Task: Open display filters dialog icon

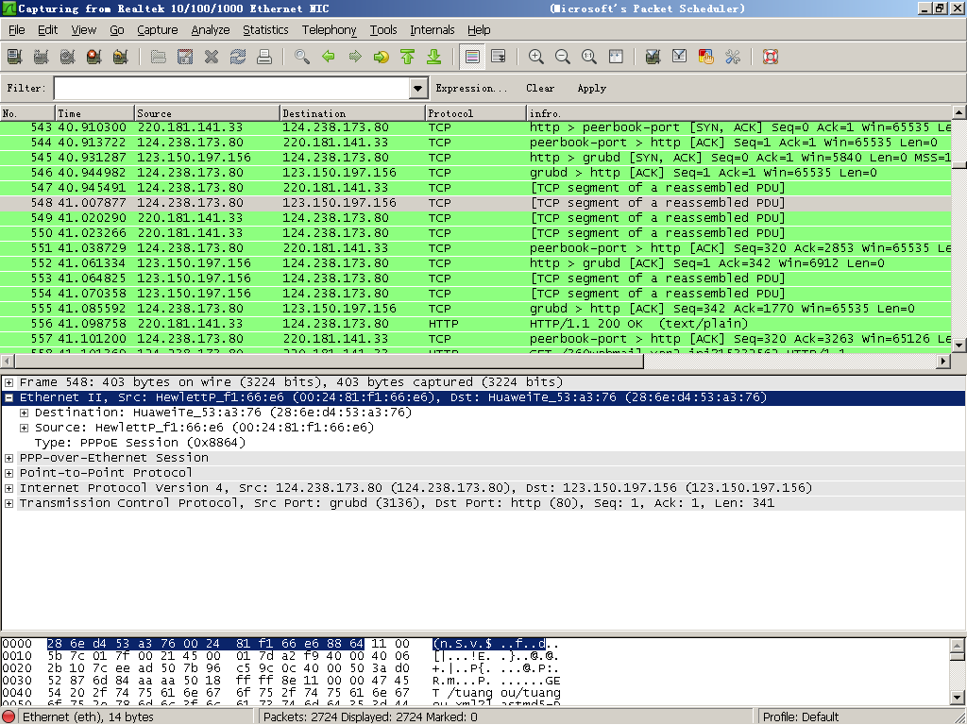Action: (x=680, y=58)
